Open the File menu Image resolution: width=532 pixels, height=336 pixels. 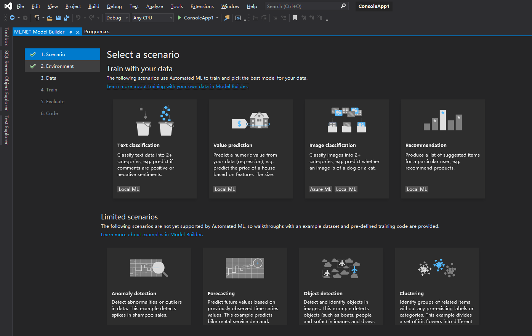[x=20, y=6]
